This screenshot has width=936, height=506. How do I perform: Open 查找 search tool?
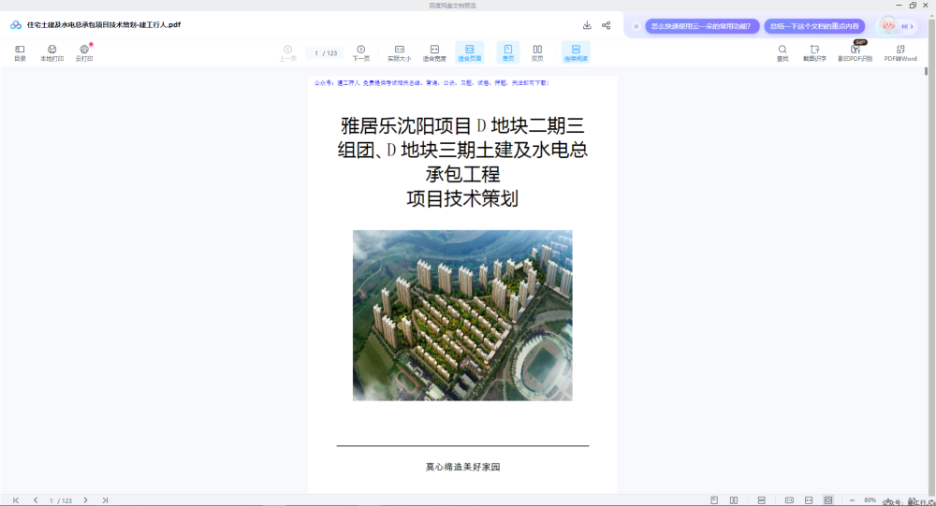pos(782,52)
